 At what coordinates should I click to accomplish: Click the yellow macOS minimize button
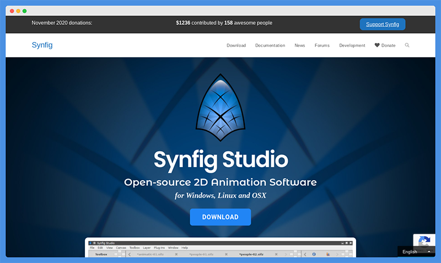pos(18,11)
